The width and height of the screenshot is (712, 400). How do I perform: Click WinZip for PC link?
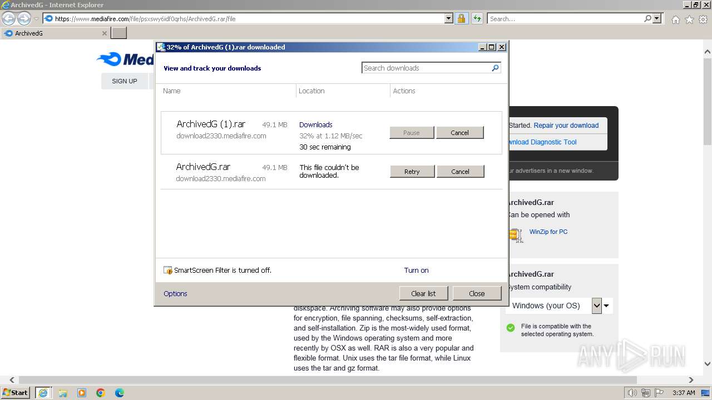[548, 232]
